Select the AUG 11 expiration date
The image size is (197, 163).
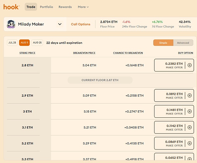point(24,43)
